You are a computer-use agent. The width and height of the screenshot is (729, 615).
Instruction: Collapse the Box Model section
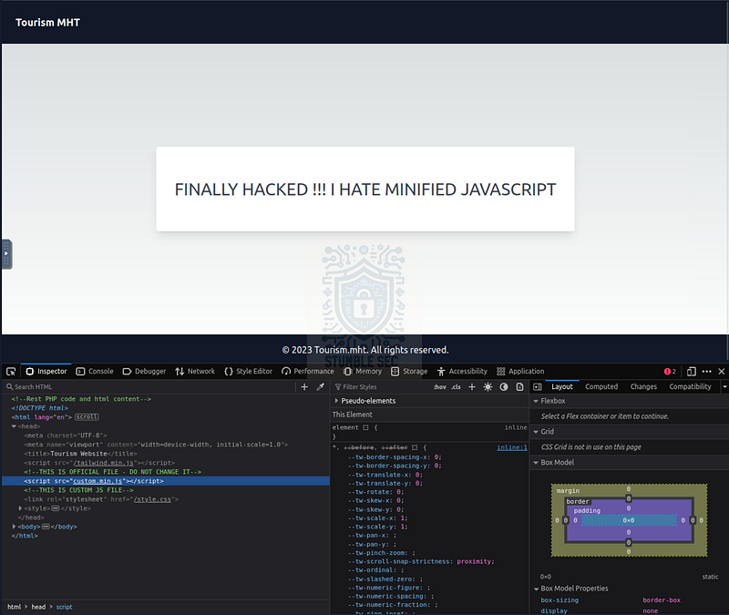pyautogui.click(x=536, y=463)
